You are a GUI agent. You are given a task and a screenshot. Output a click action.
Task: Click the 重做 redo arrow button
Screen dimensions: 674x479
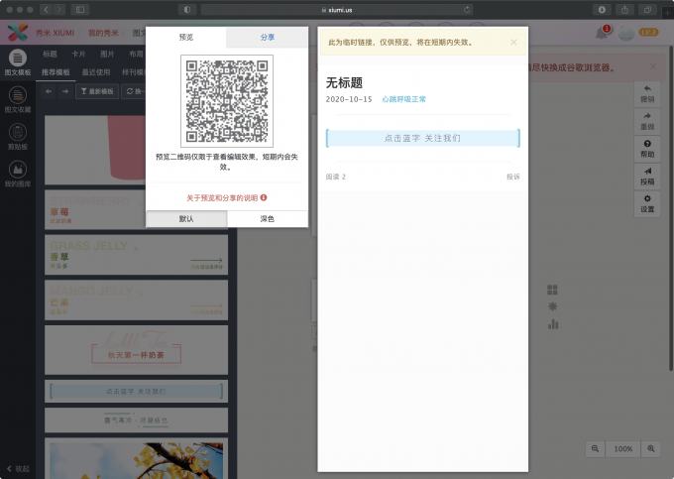point(647,121)
